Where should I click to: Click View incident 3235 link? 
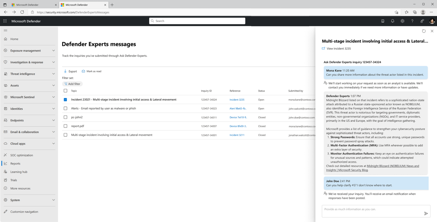(336, 49)
